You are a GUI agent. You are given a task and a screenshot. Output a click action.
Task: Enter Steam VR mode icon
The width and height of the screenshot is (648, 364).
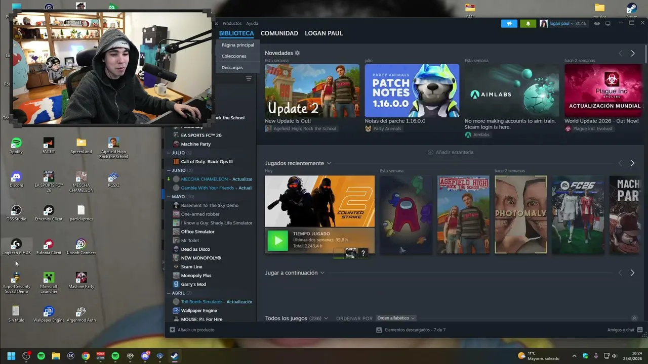click(x=597, y=23)
